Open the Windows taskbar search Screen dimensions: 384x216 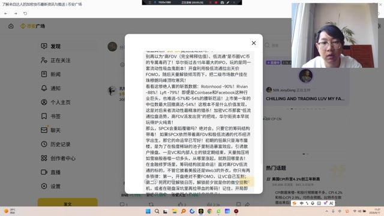[157, 211]
